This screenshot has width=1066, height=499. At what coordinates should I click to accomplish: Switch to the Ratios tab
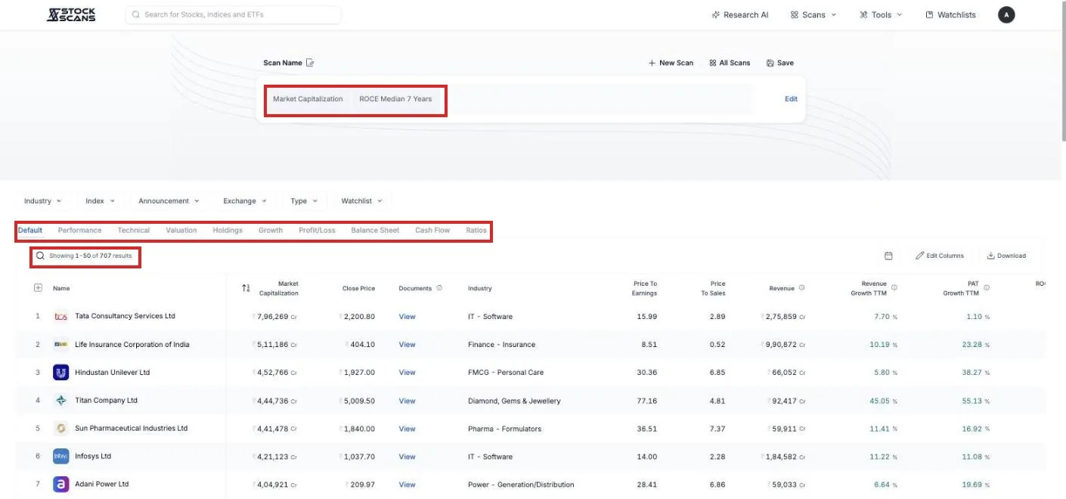476,230
